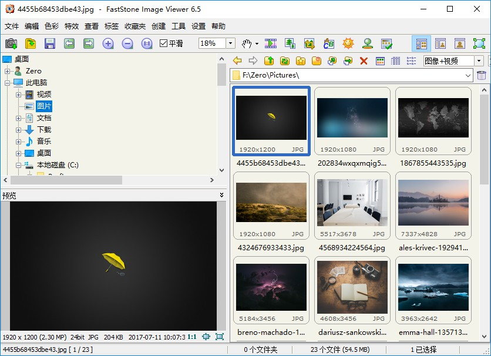Go up one folder level
Viewport: 491px width, 356px height.
[x=269, y=61]
